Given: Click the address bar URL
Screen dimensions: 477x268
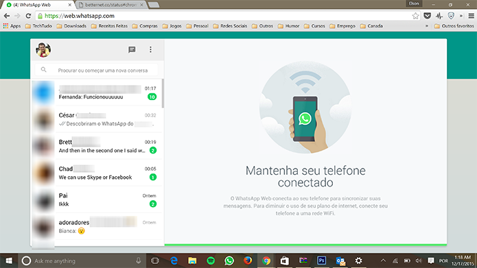Looking at the screenshot, I should (x=80, y=16).
